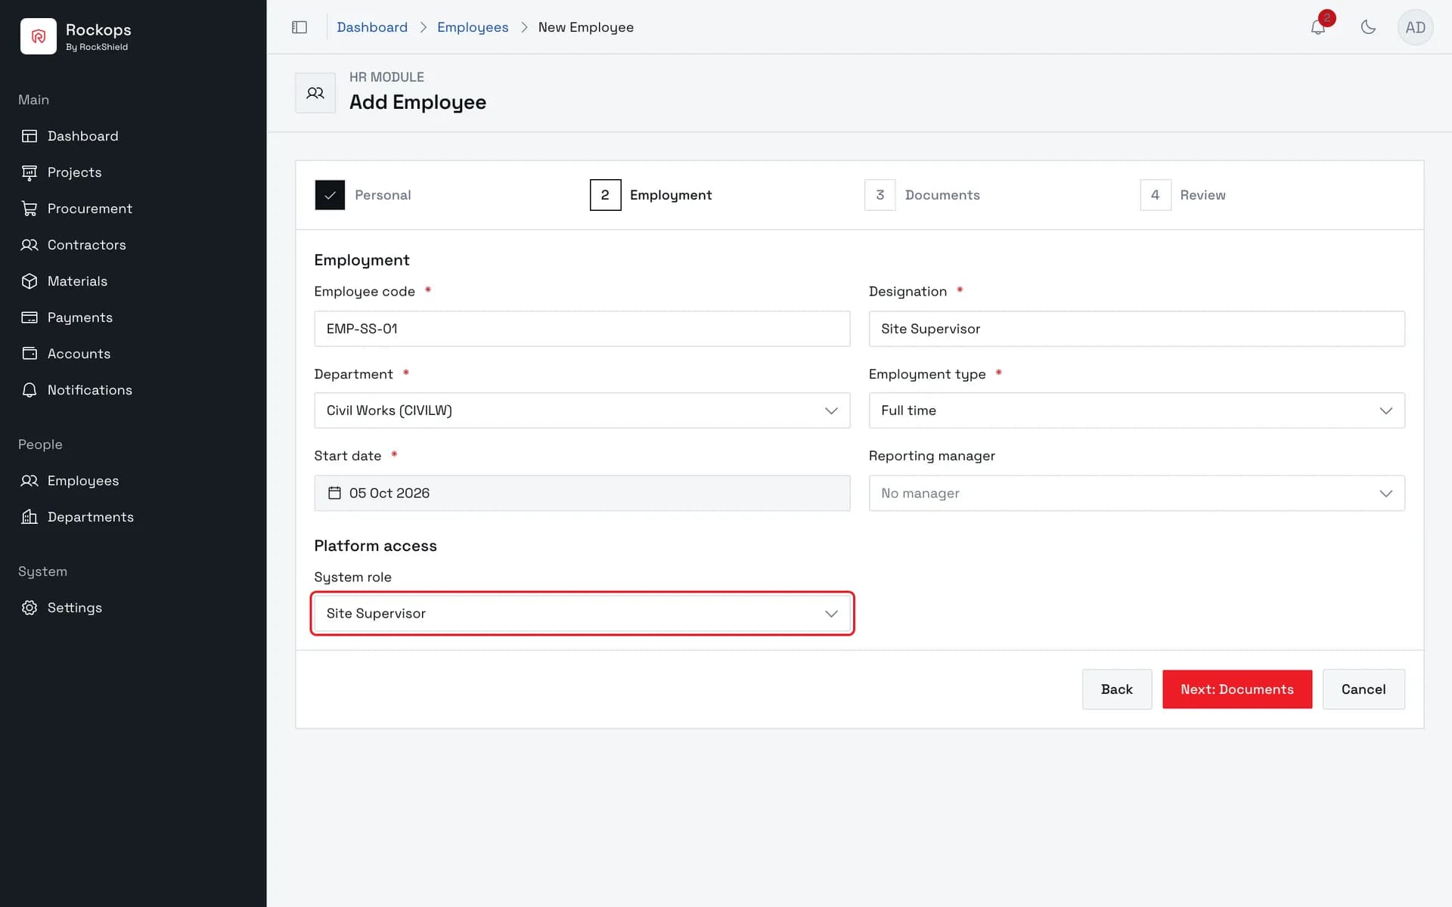Cancel the new employee form
This screenshot has height=907, width=1452.
[1364, 689]
